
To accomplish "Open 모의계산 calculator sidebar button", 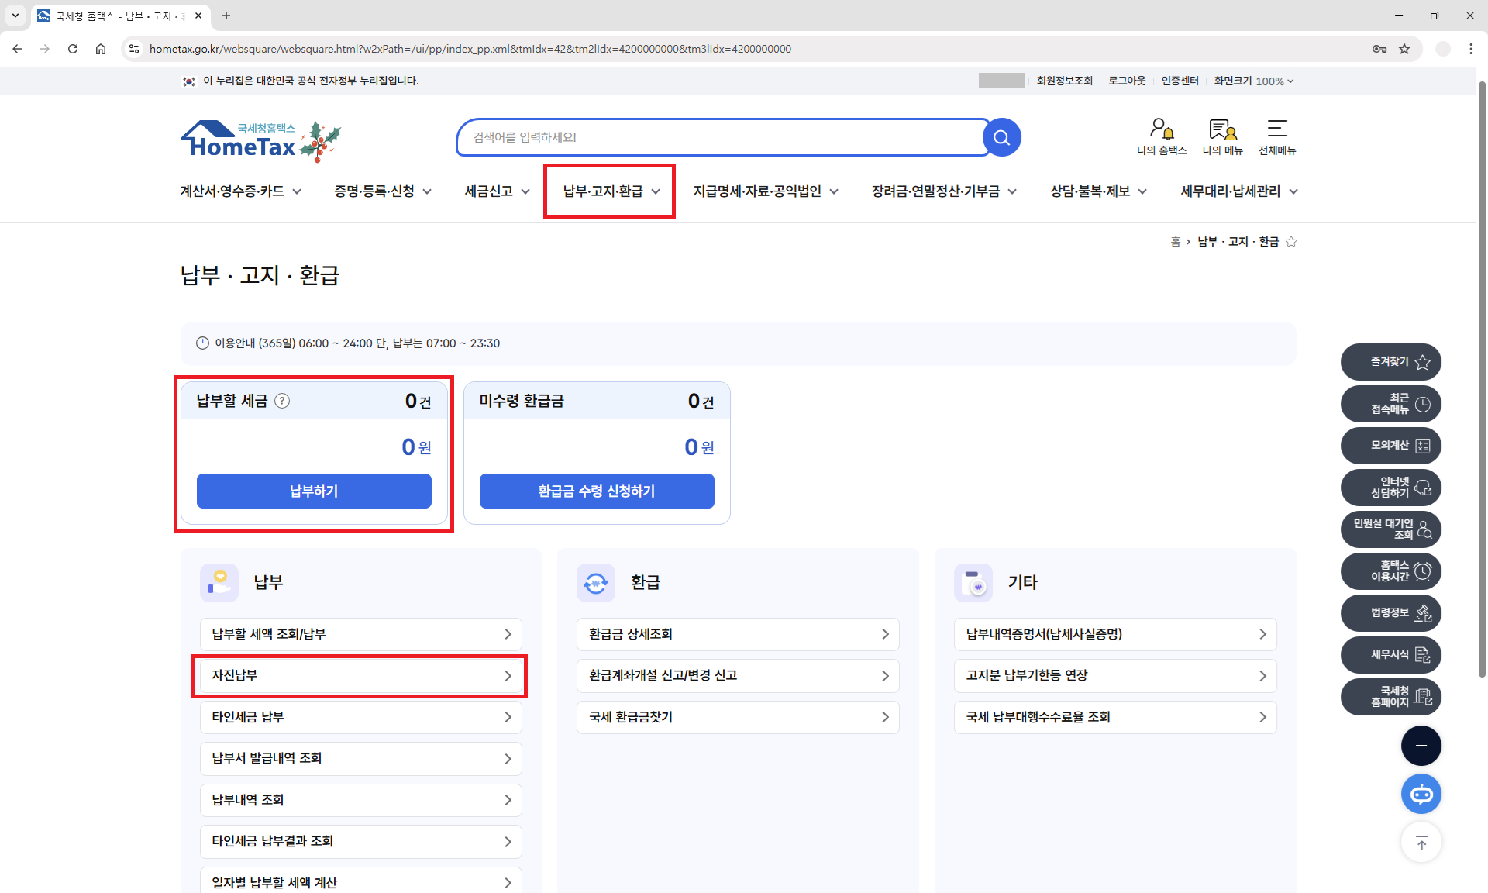I will (1390, 445).
